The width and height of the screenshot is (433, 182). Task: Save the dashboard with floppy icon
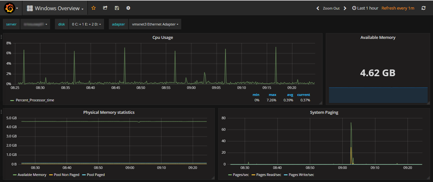(x=117, y=8)
